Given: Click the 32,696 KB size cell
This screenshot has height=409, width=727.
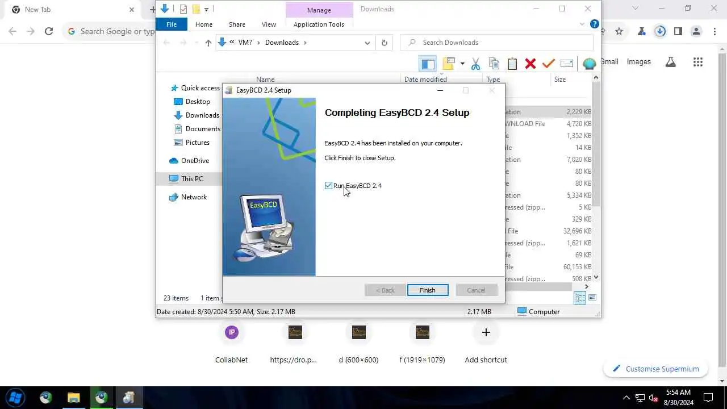Looking at the screenshot, I should point(577,231).
